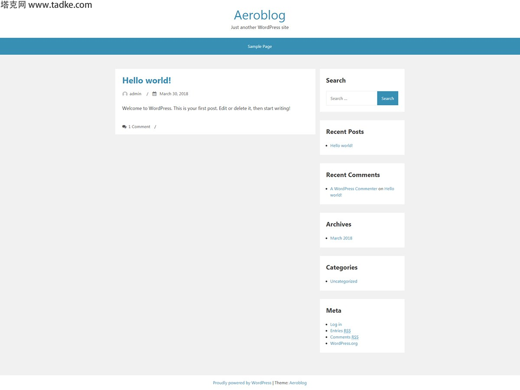Open the 1 Comment link

[139, 127]
